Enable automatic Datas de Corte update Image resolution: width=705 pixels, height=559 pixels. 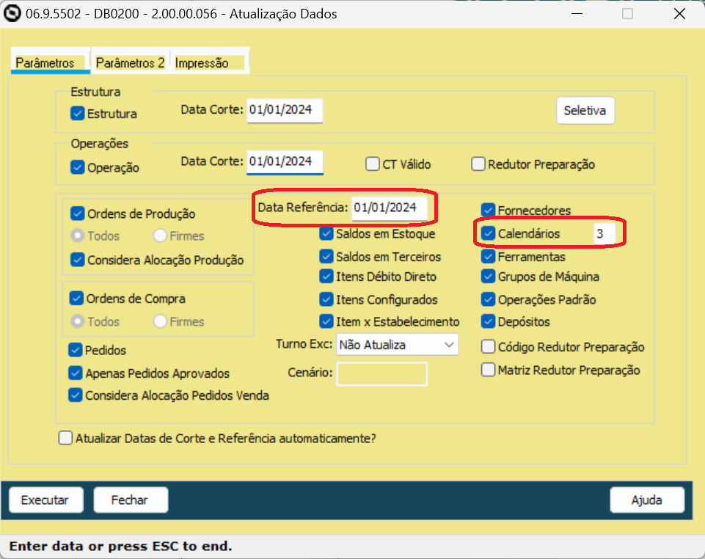[65, 438]
